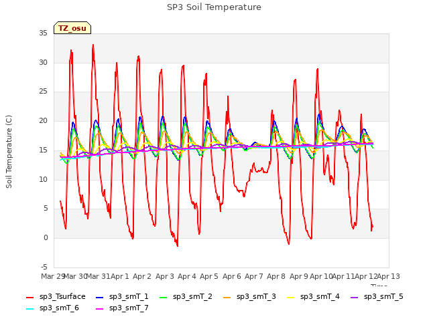Click the Mar 31 surface temperature peak
The image size is (429, 321).
coord(93,45)
